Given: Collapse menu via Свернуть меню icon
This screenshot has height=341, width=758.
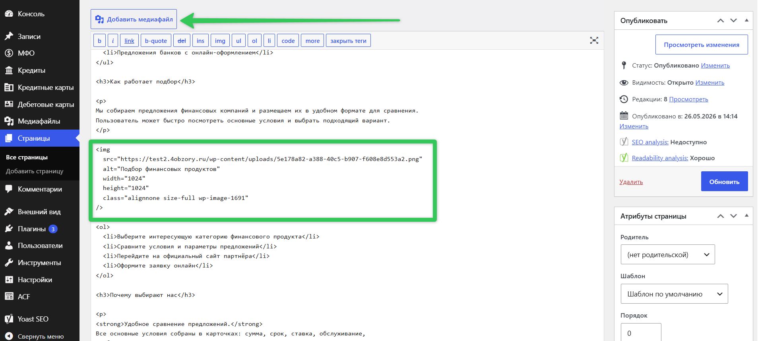Looking at the screenshot, I should 9,336.
